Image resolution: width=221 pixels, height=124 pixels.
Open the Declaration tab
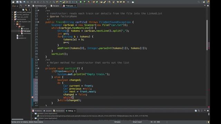point(59,111)
